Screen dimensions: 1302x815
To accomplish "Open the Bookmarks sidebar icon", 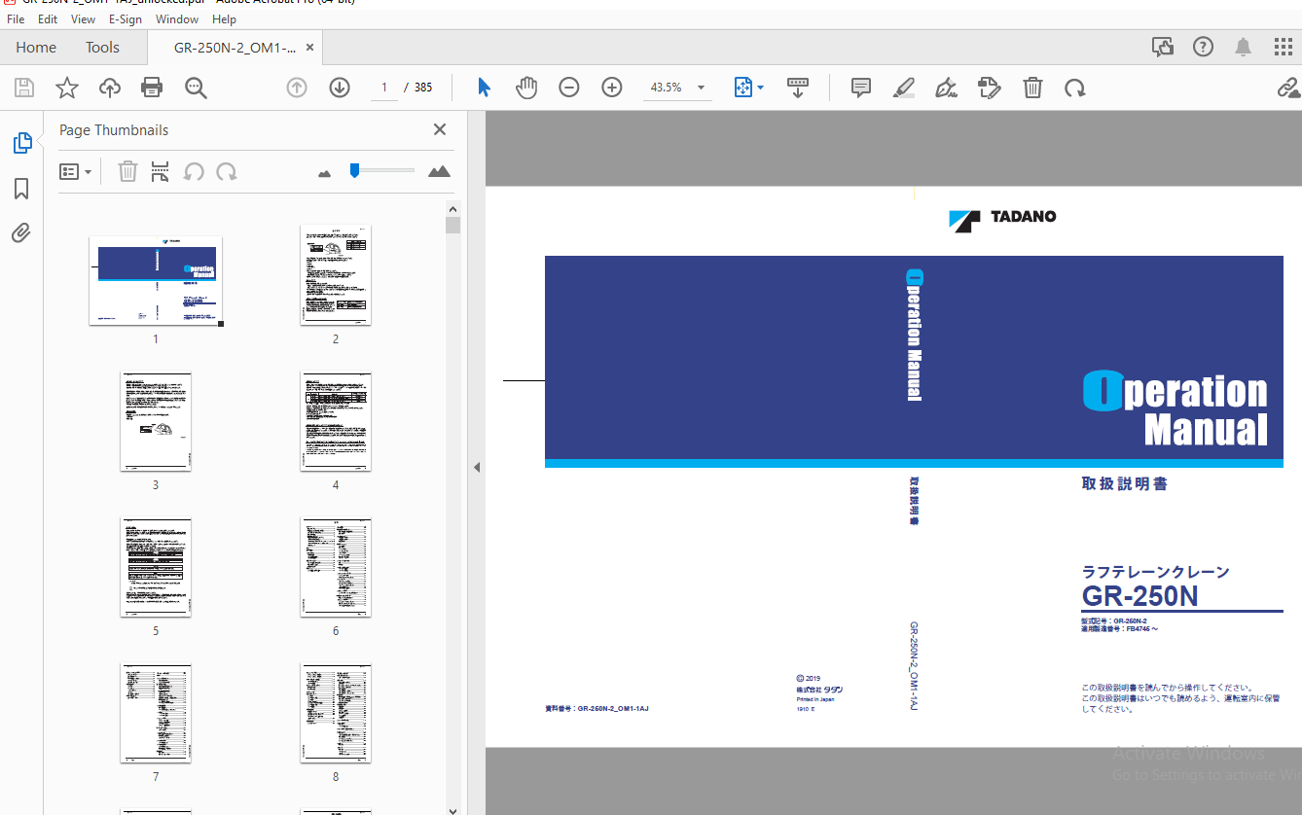I will point(21,189).
